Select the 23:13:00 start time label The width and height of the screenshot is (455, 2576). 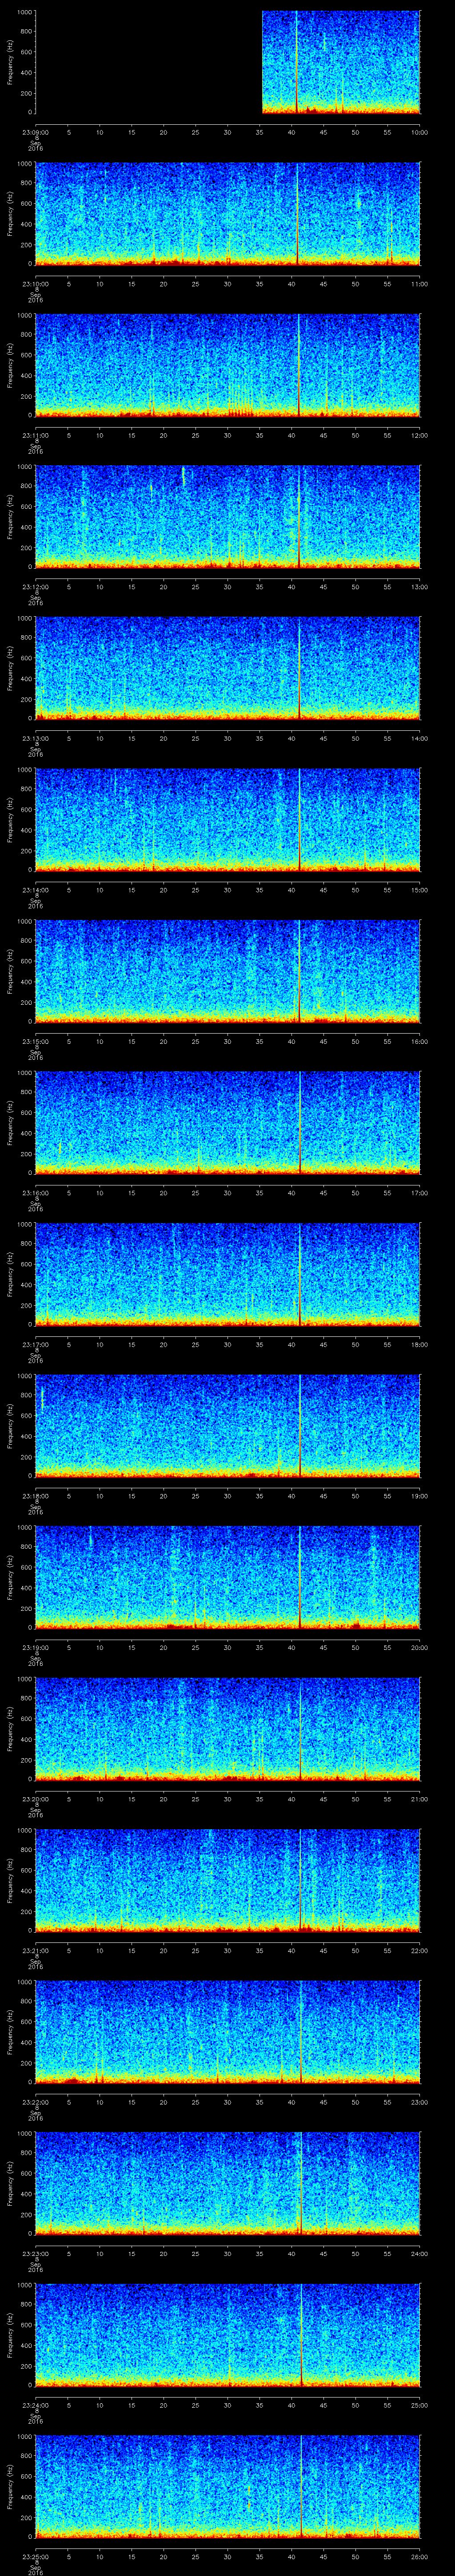pyautogui.click(x=36, y=738)
